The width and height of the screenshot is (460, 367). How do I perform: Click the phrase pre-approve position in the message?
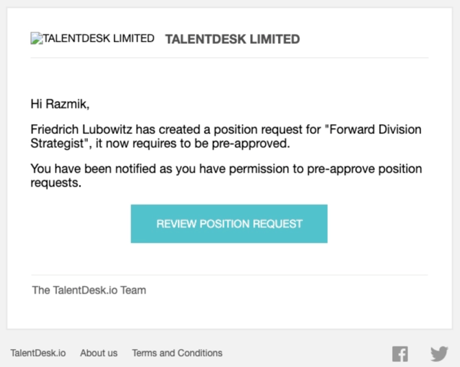(x=365, y=169)
